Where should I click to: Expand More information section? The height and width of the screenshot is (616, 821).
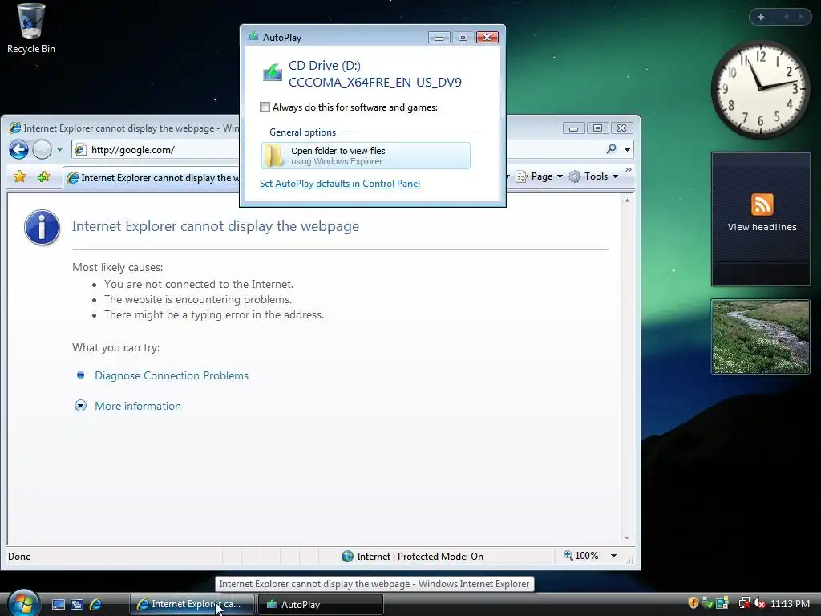pyautogui.click(x=138, y=406)
